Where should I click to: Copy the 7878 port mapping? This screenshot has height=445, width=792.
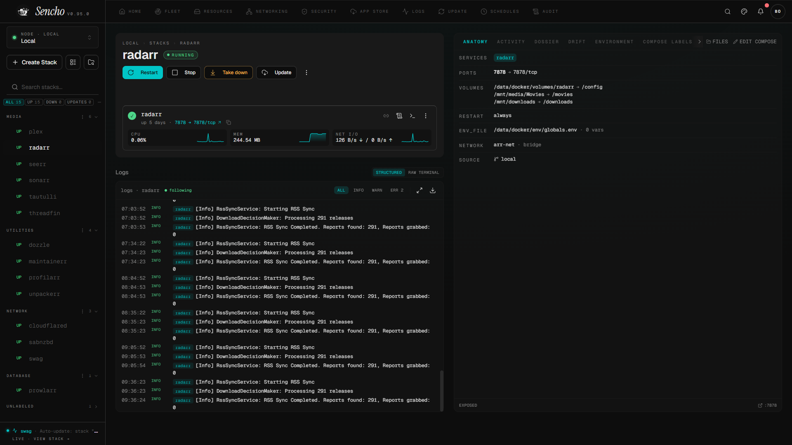(229, 122)
